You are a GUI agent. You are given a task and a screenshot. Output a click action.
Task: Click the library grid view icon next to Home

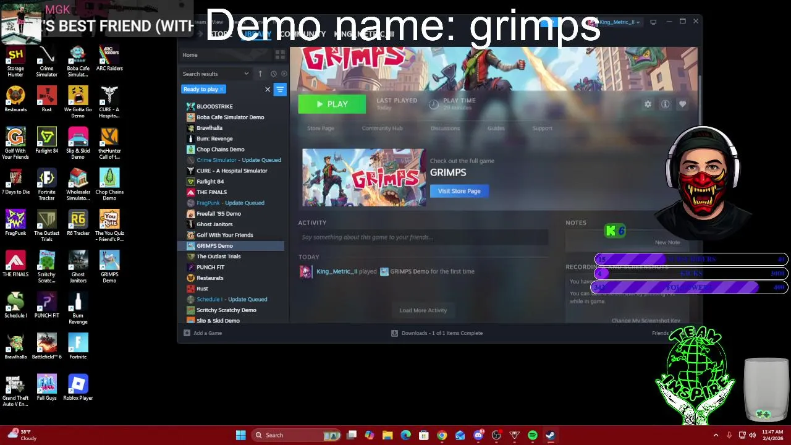coord(279,55)
